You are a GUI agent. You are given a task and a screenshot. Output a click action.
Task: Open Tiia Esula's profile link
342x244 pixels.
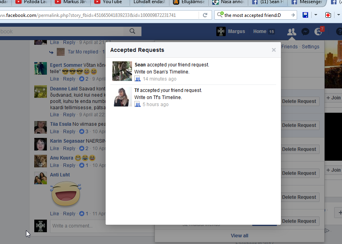click(x=61, y=124)
